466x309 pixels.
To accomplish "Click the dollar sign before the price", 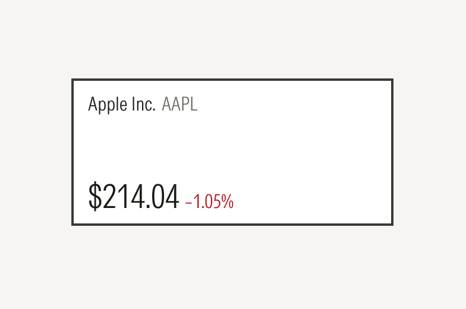I will [95, 197].
